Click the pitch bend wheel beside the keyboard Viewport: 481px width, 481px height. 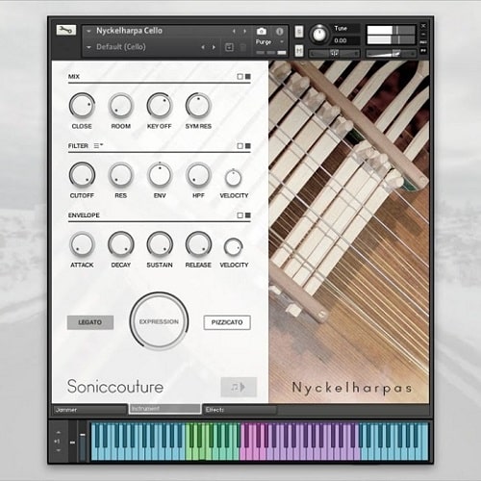coord(72,442)
